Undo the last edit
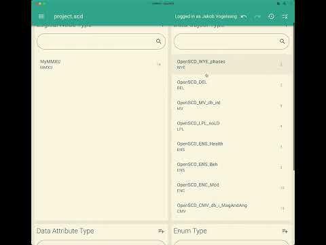 point(244,16)
